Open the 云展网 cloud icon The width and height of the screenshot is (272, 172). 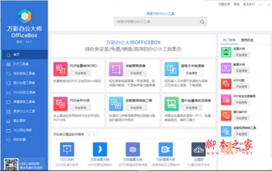point(199,149)
